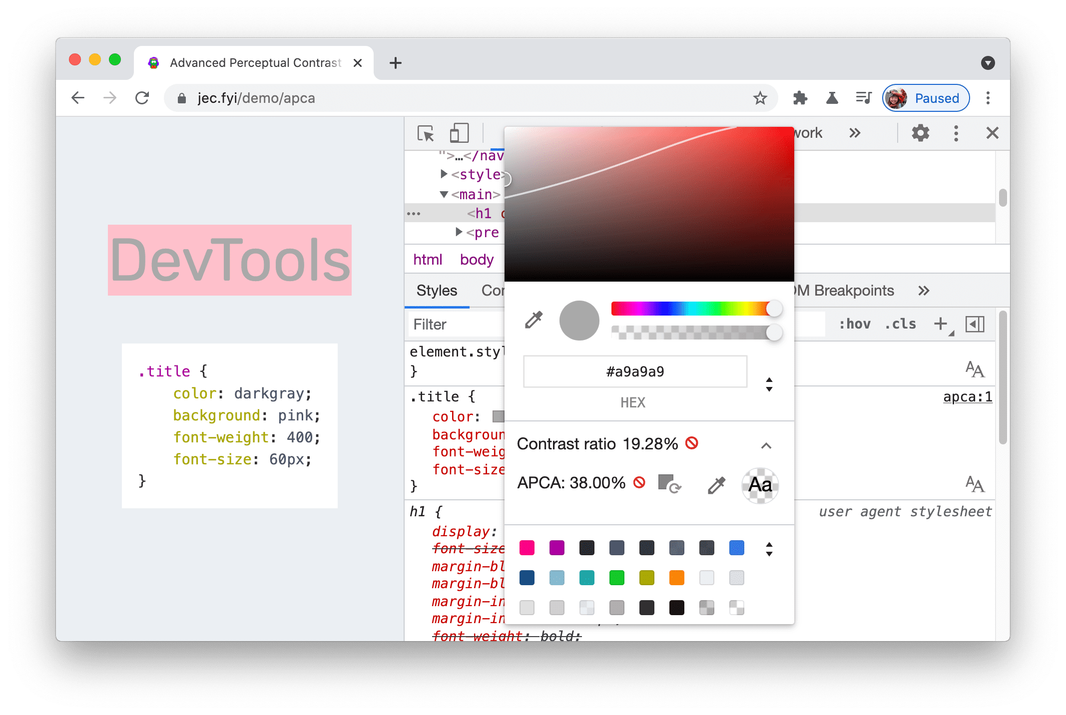Click the DevTools settings gear icon
Screen dimensions: 1066x715
[x=919, y=133]
